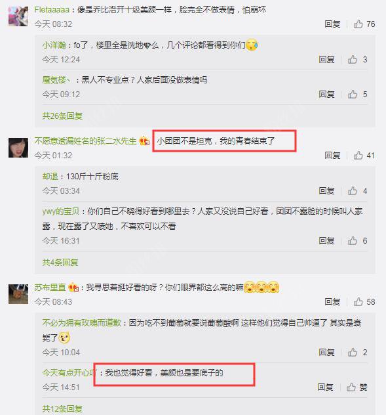Viewport: 386px width, 415px height.
Task: Reply to 张二水先生's 01:32 comment
Action: 332,156
